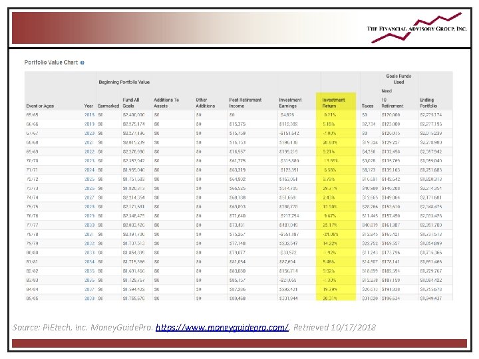Viewport: 479px width, 359px height.
Task: Click the $2,275,174 ending portfolio cell
Action: 430,115
